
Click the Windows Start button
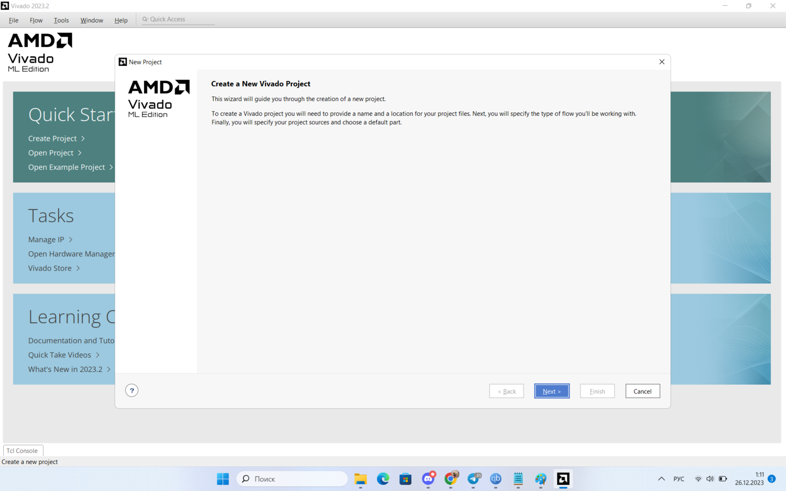click(x=223, y=479)
